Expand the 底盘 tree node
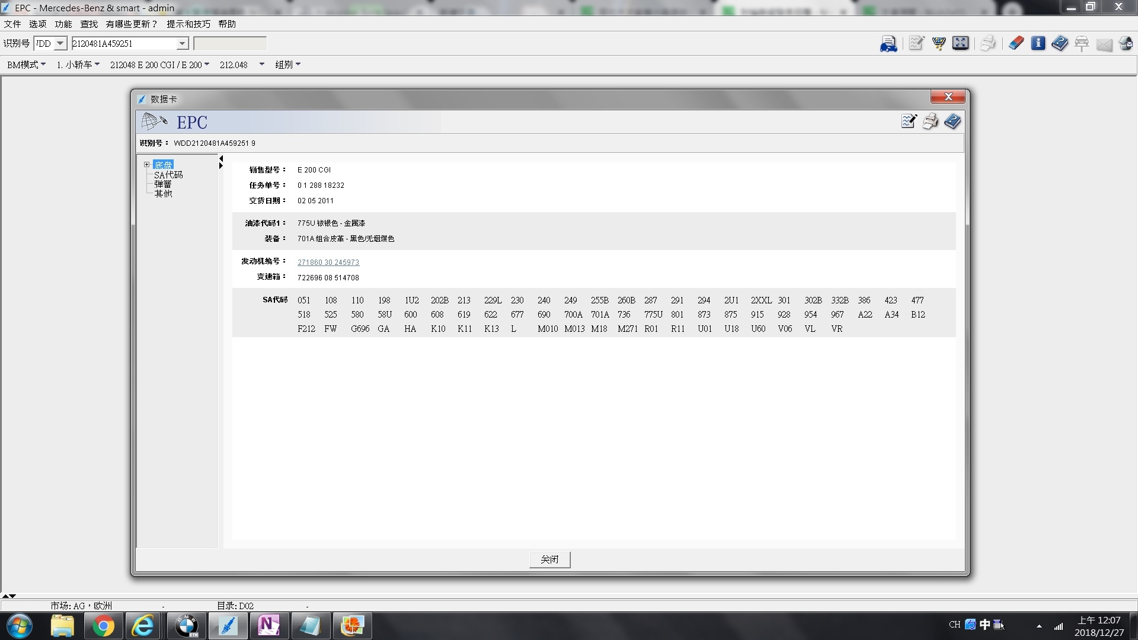The height and width of the screenshot is (640, 1138). [x=146, y=165]
